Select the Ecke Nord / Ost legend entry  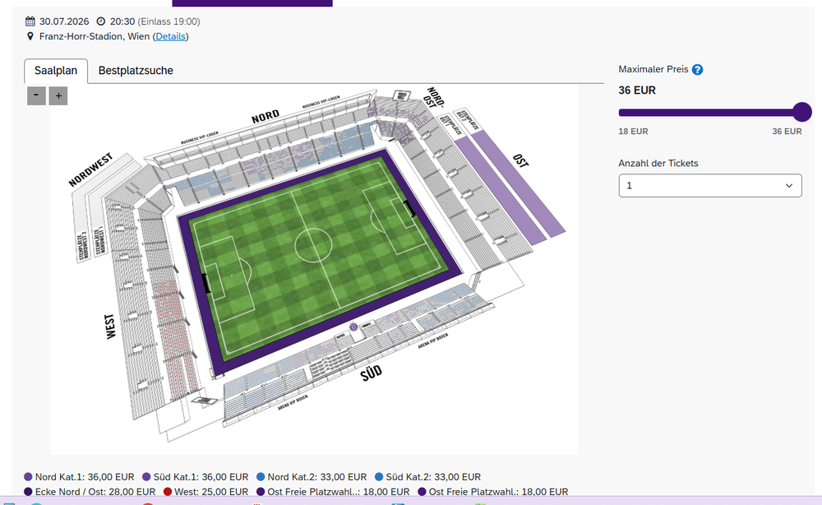point(90,492)
